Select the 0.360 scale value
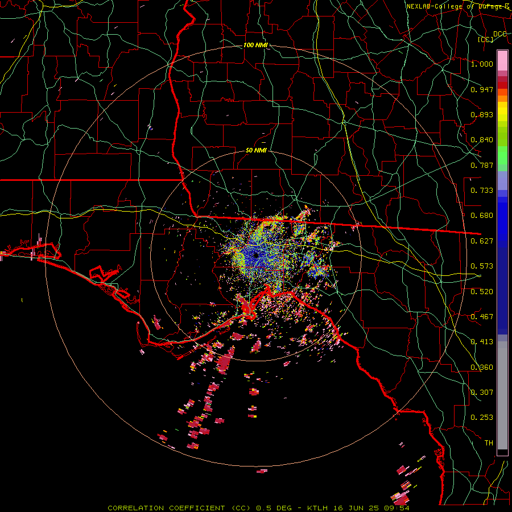Viewport: 512px width, 512px height. [x=482, y=368]
